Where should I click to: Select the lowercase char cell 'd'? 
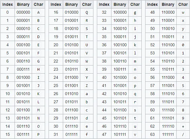tap(87, 118)
